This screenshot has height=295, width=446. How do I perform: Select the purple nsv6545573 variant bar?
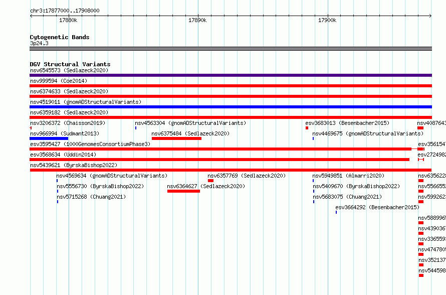point(231,75)
